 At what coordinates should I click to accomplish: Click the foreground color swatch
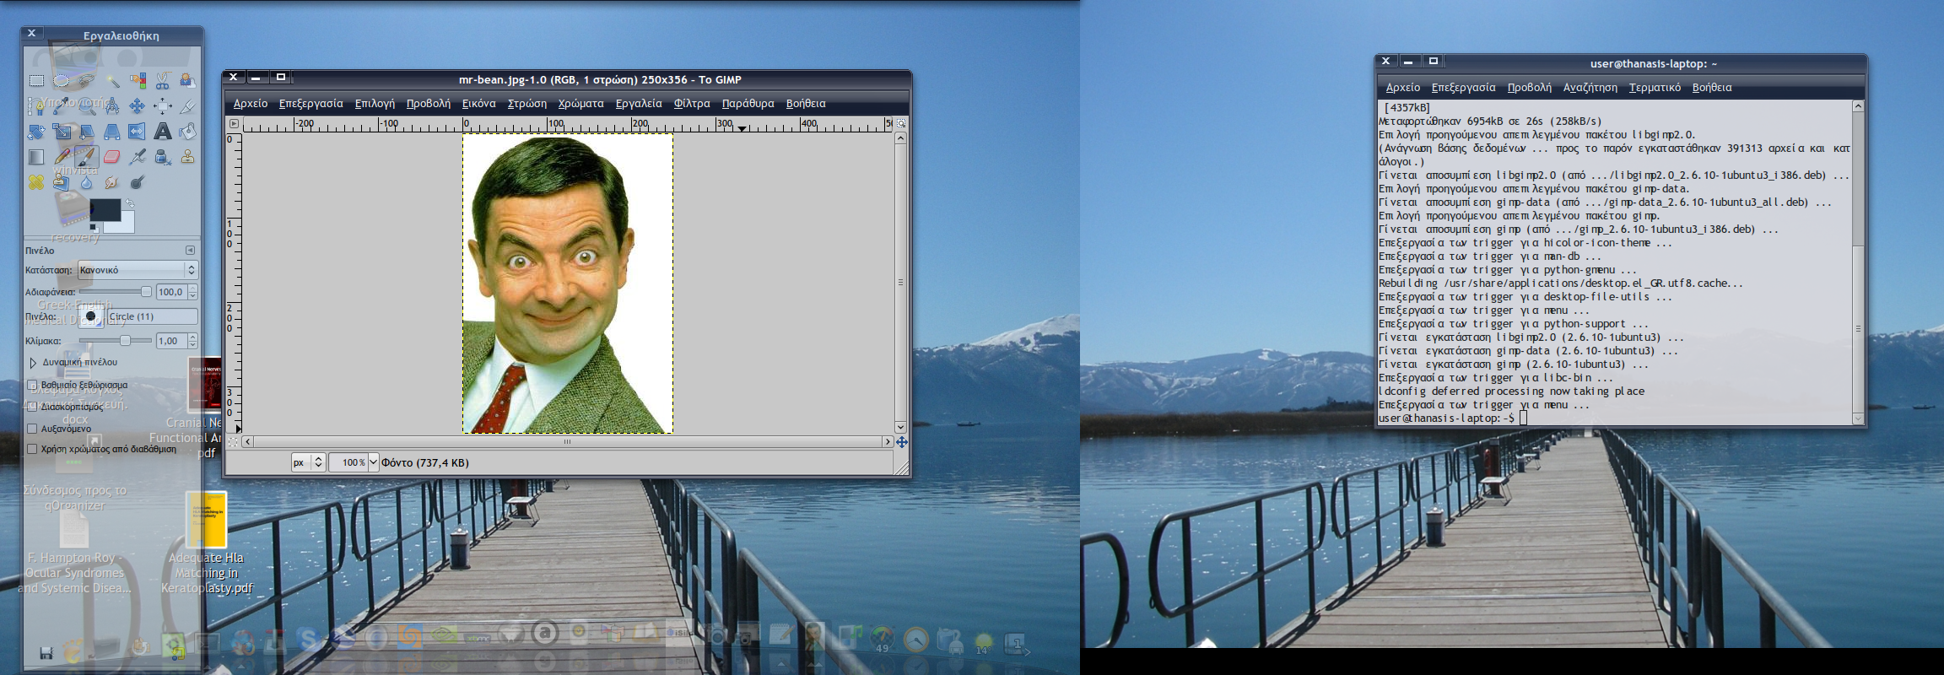105,209
